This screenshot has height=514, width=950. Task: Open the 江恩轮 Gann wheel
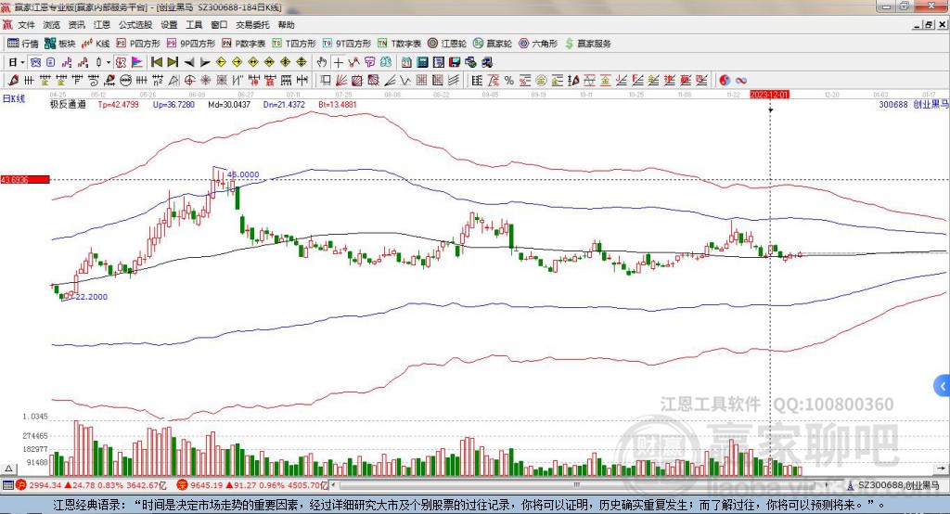click(x=447, y=44)
